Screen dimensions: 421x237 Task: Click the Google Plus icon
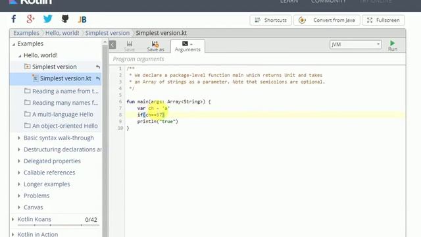[x=31, y=19]
